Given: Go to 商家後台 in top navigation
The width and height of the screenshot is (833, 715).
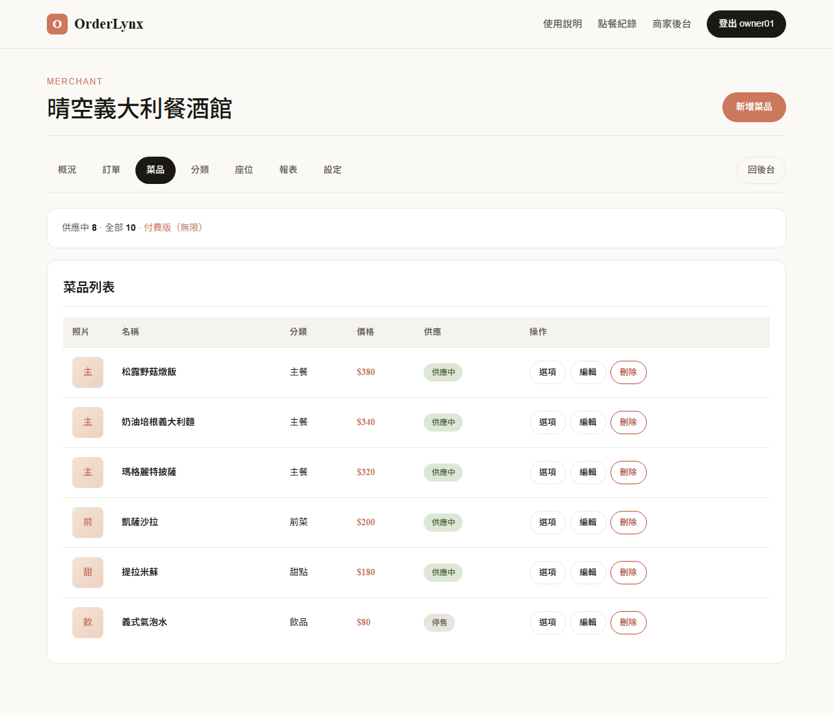Looking at the screenshot, I should [672, 24].
